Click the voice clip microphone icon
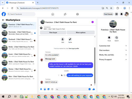 click(41, 89)
